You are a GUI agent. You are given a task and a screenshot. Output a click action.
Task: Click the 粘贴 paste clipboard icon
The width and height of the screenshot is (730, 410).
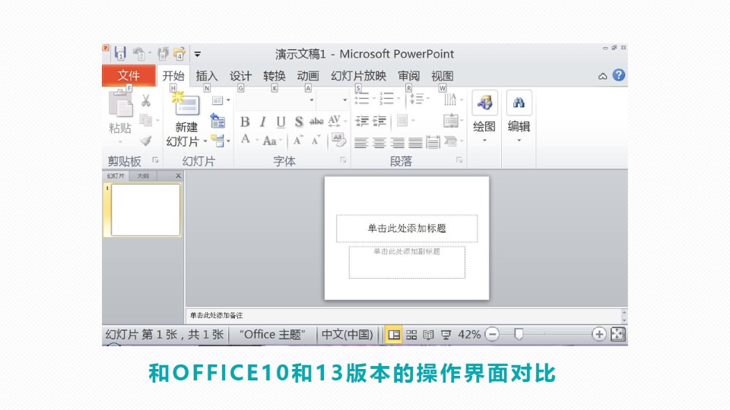[120, 103]
